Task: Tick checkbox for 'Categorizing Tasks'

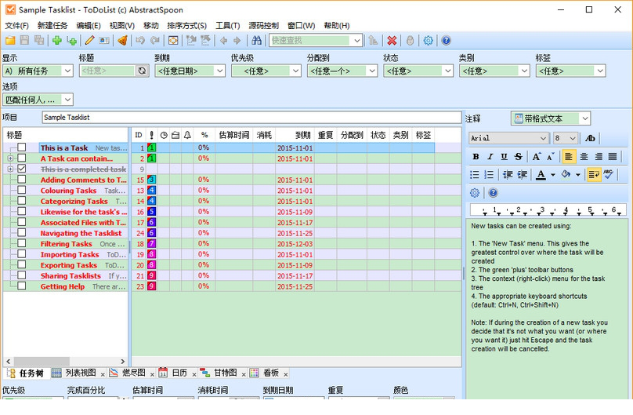Action: pyautogui.click(x=22, y=200)
